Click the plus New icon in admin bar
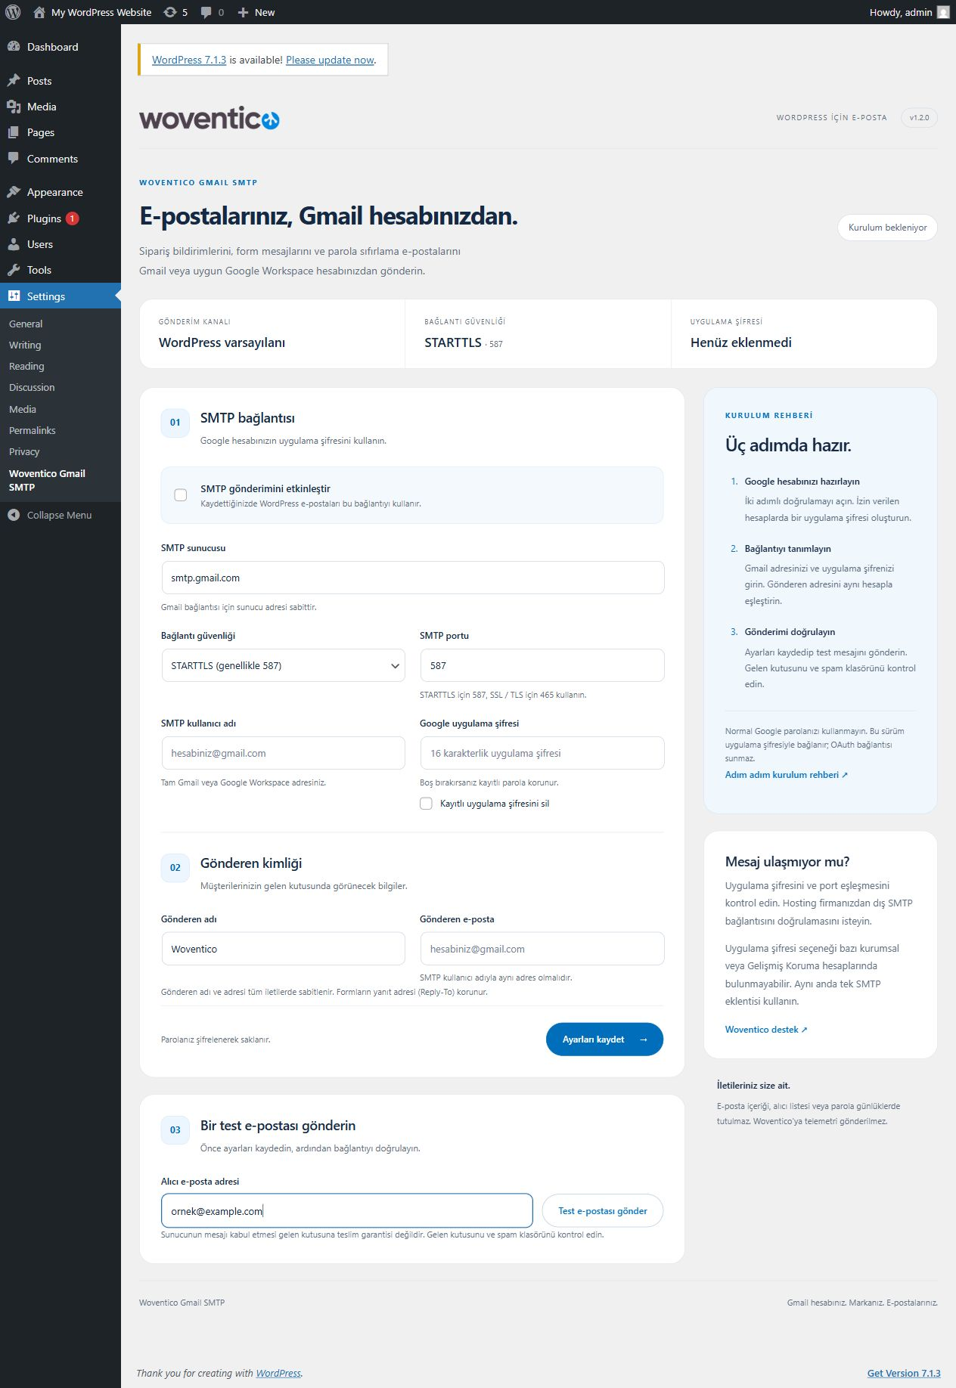The height and width of the screenshot is (1388, 956). click(x=243, y=12)
